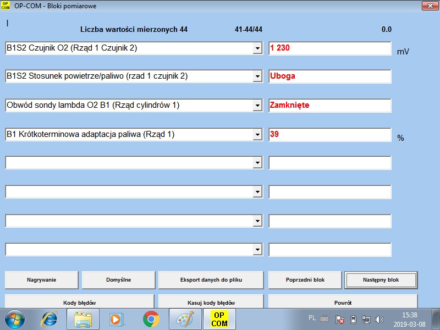Screen dimensions: 440x330
Task: Expand the B1S2 Czujnik O2 dropdown
Action: (257, 48)
